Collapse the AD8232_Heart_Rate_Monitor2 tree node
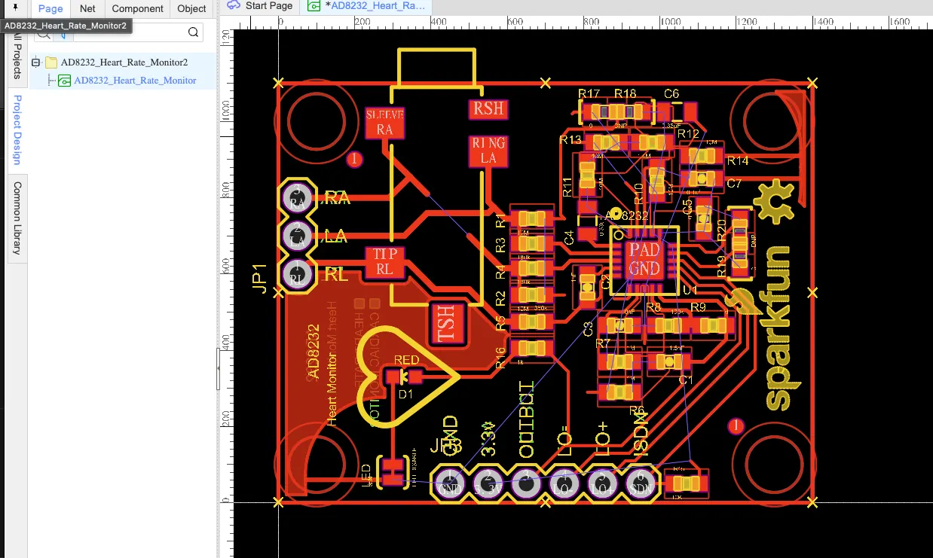This screenshot has width=933, height=558. click(x=35, y=63)
